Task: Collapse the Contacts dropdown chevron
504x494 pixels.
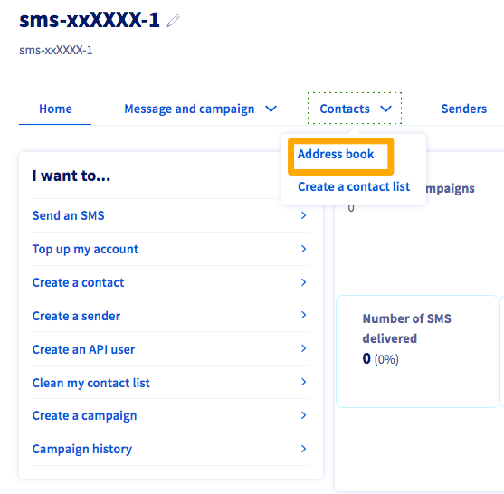Action: pos(385,109)
